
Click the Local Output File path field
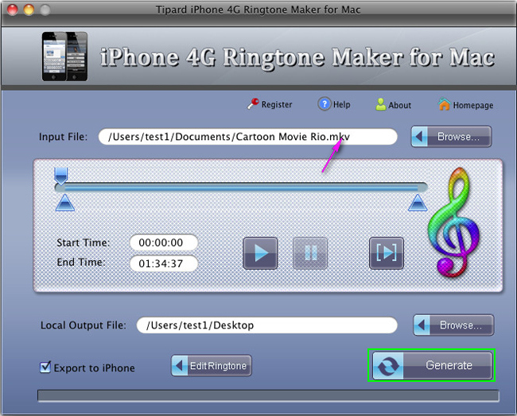267,325
